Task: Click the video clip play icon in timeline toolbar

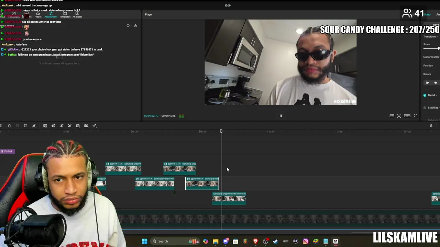Action: tap(86, 126)
